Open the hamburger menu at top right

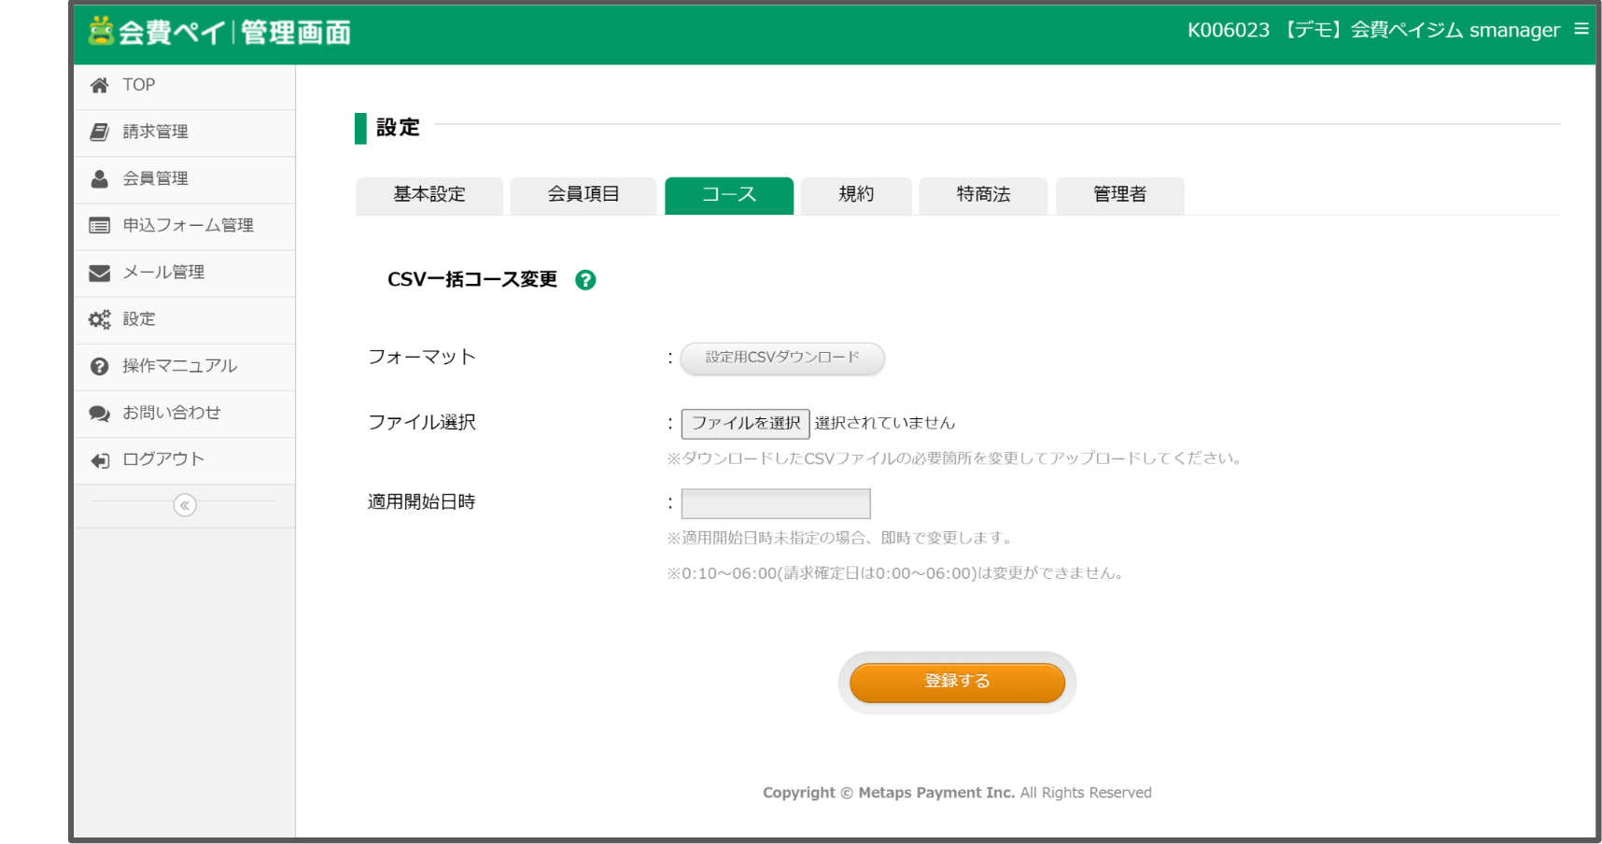(1582, 29)
